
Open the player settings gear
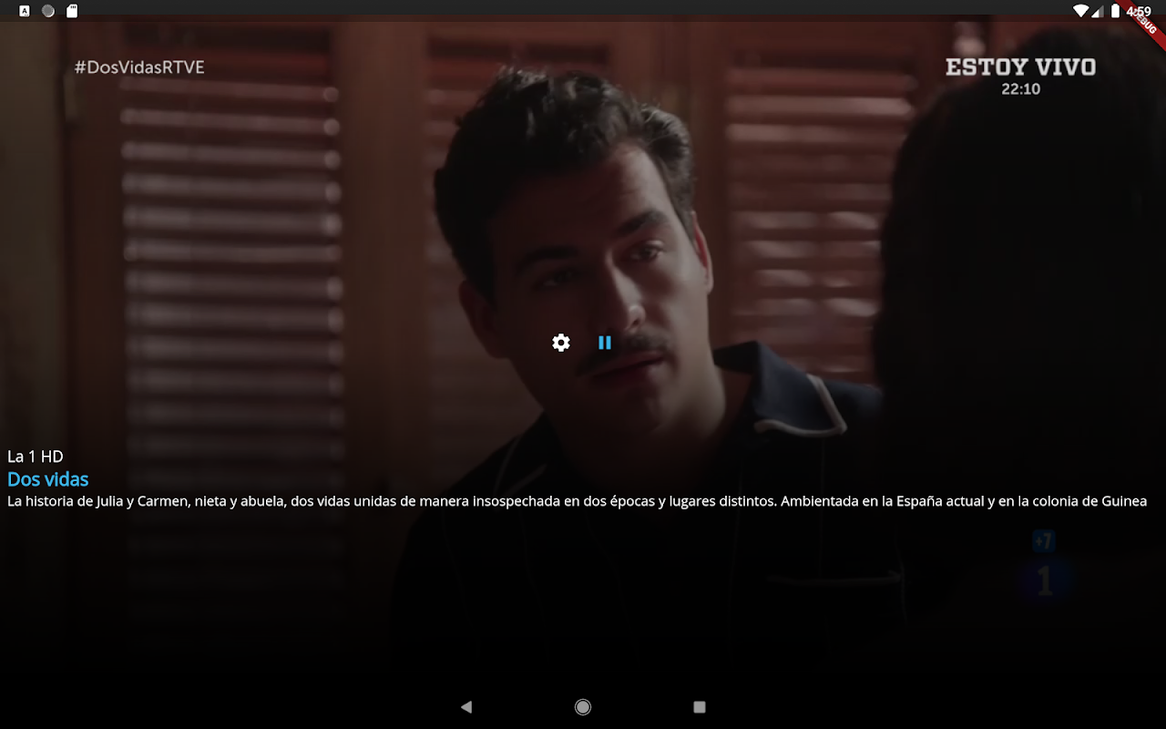pos(561,343)
